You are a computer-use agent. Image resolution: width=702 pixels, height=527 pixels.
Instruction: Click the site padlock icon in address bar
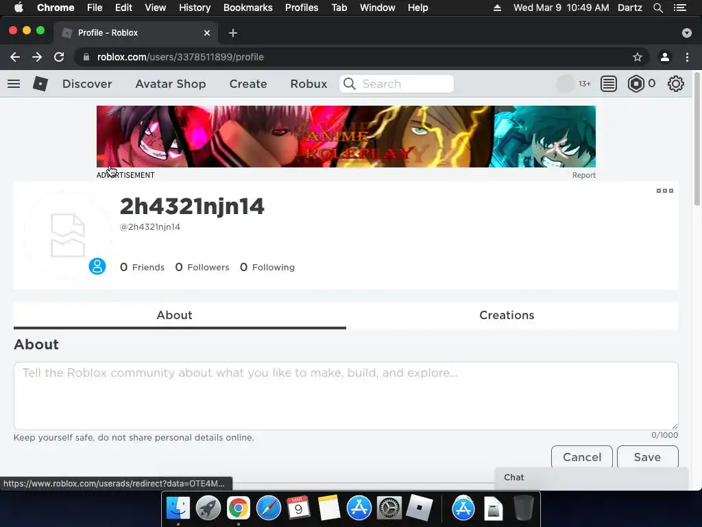coord(86,57)
